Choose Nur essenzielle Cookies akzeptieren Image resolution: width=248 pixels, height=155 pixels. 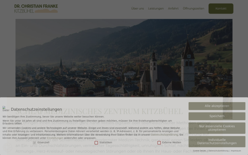tap(217, 128)
